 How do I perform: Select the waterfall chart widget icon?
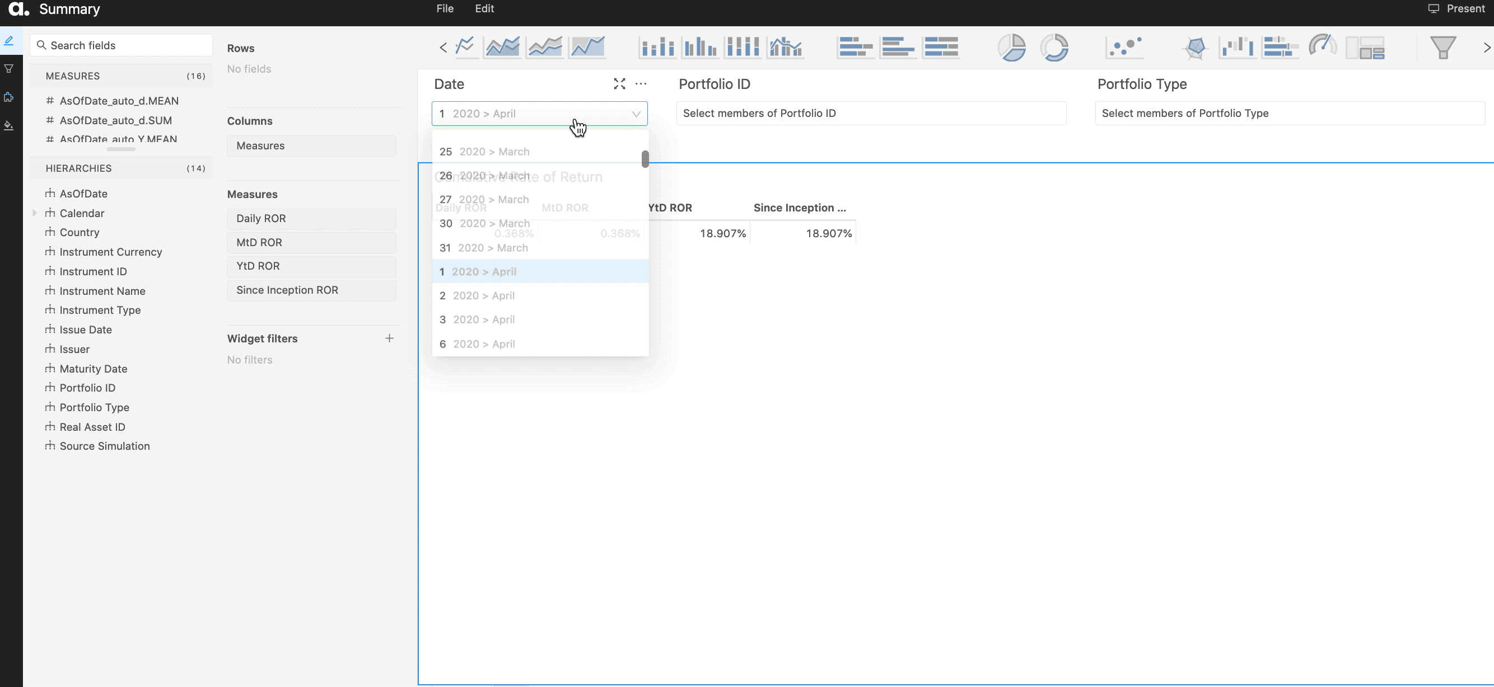pos(1237,46)
